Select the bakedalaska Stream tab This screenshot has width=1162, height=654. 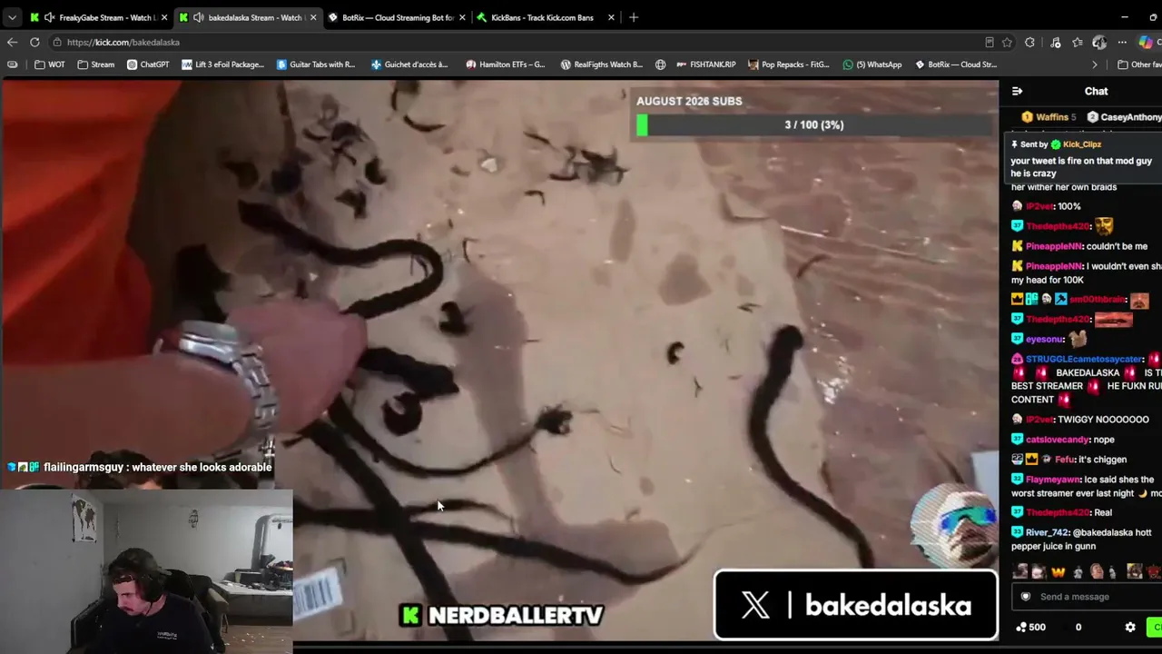pyautogui.click(x=249, y=17)
